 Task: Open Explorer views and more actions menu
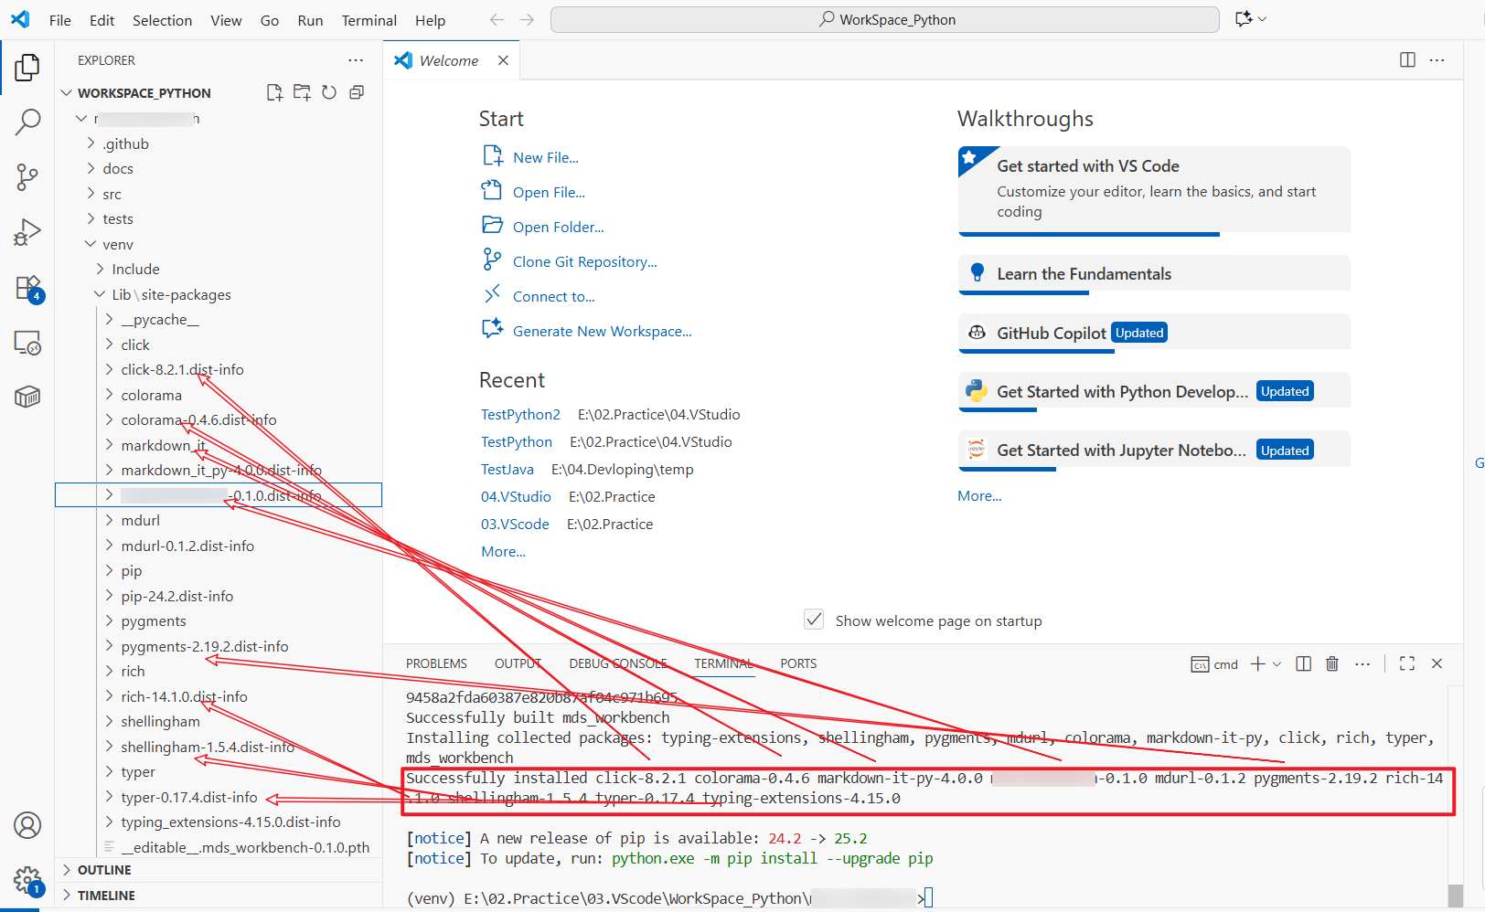[356, 60]
